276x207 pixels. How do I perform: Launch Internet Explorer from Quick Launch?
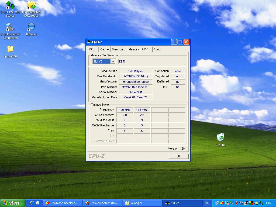[32, 203]
